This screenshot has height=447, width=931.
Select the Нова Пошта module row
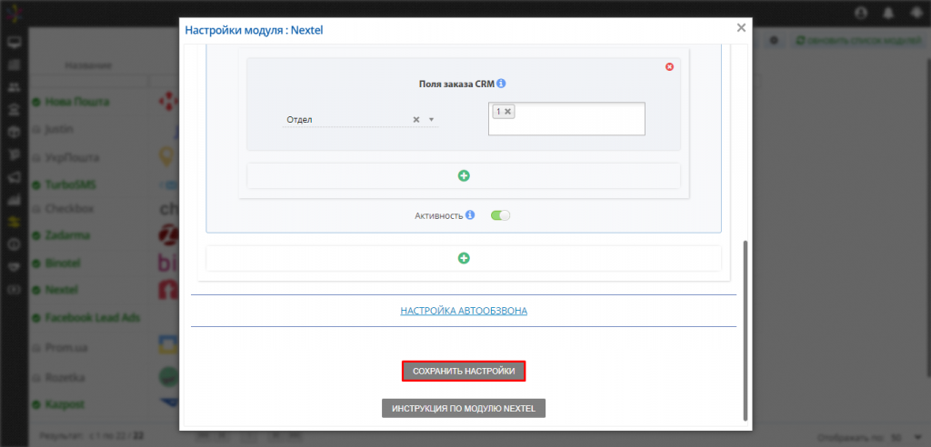coord(77,102)
